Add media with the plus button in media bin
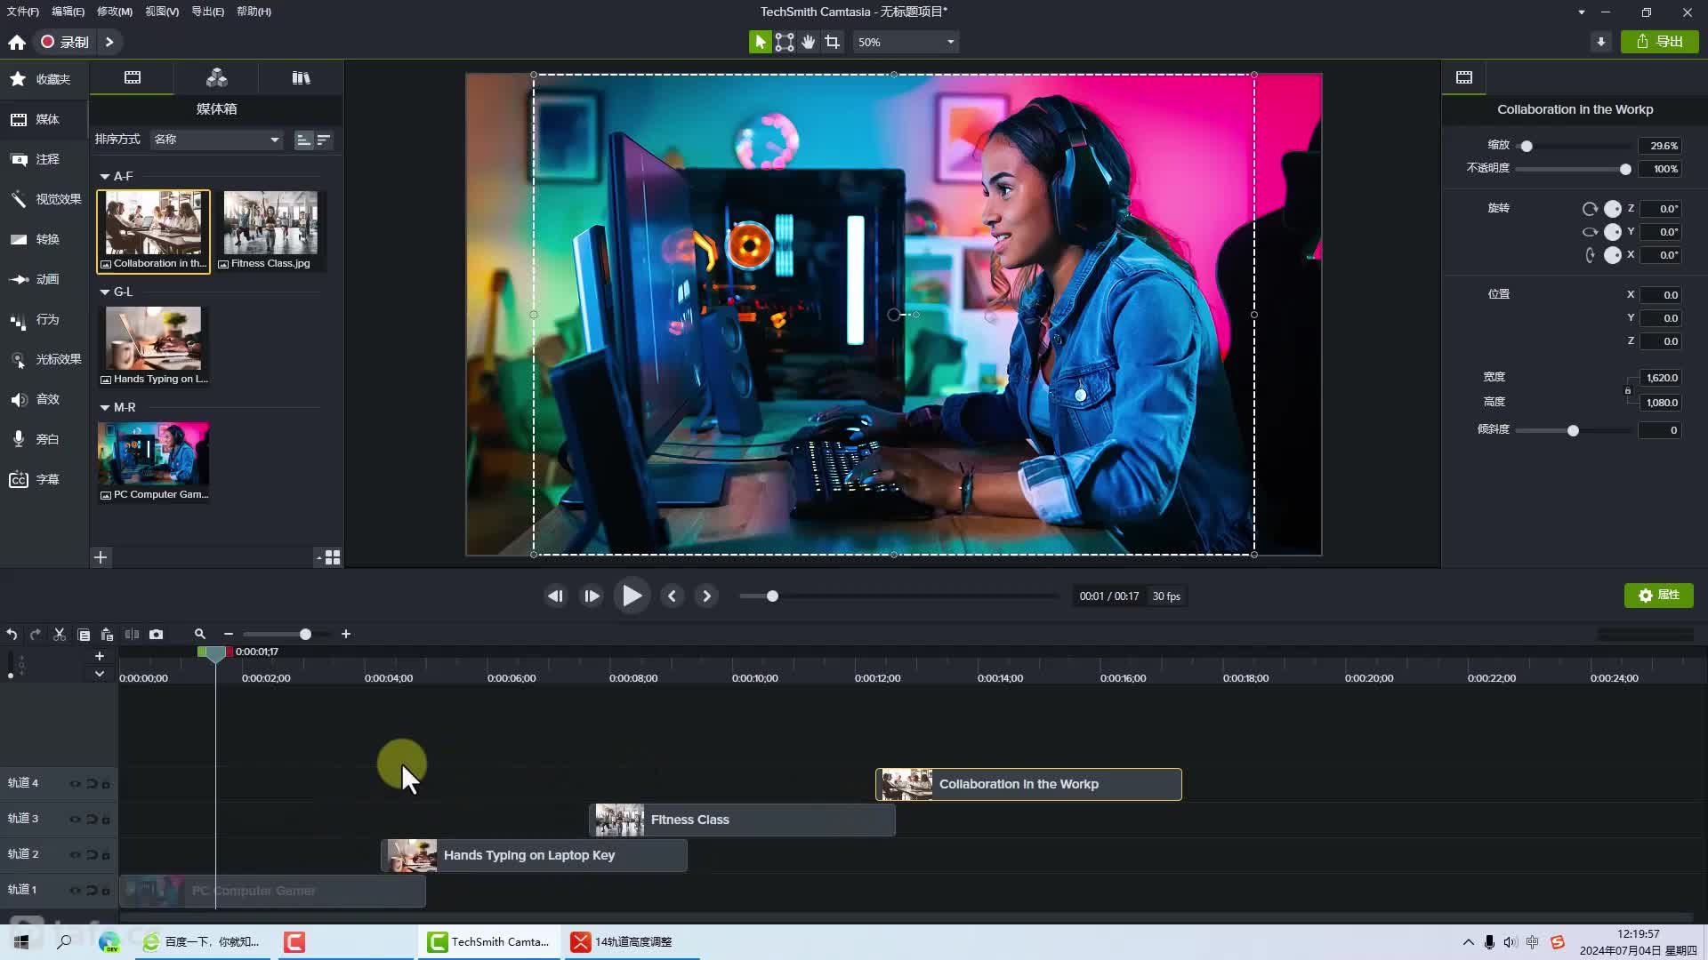Screen dimensions: 1708x960 (101, 557)
